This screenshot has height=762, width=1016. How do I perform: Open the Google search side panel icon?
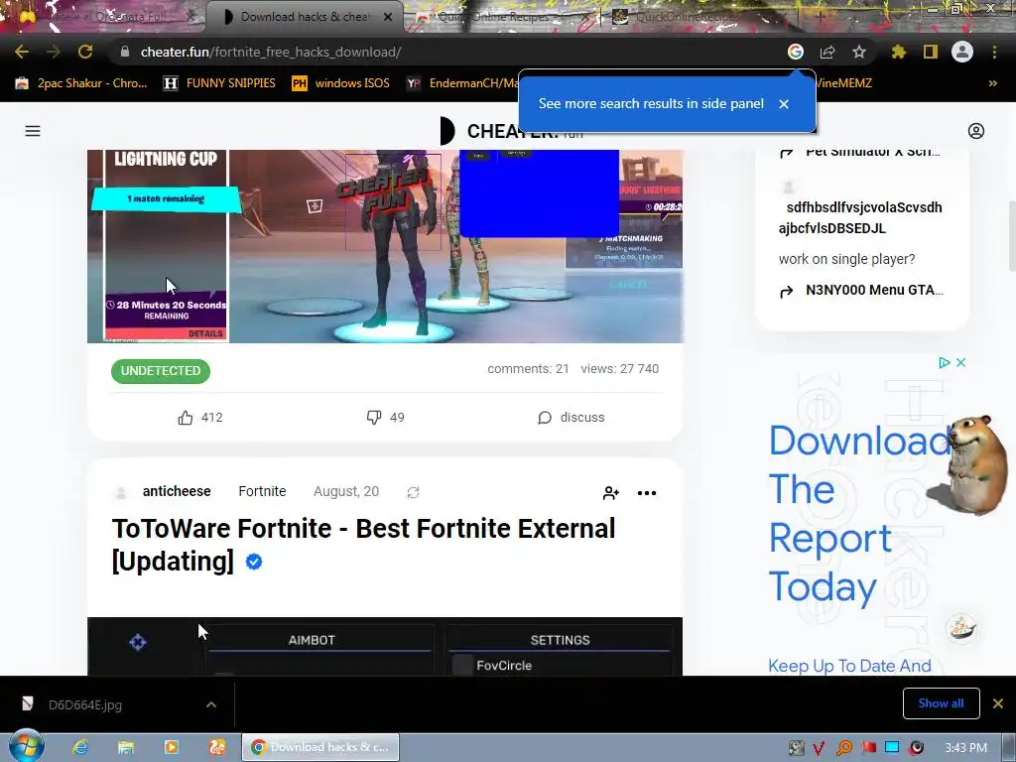click(796, 52)
